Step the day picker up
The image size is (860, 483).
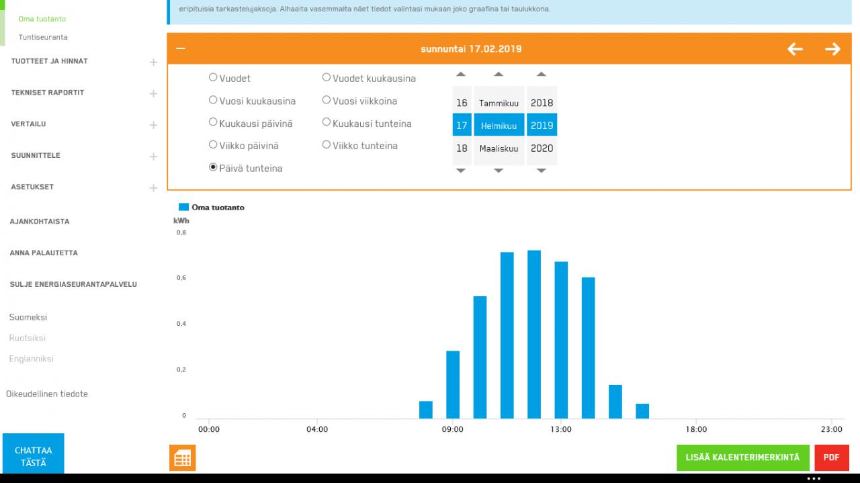(x=461, y=75)
